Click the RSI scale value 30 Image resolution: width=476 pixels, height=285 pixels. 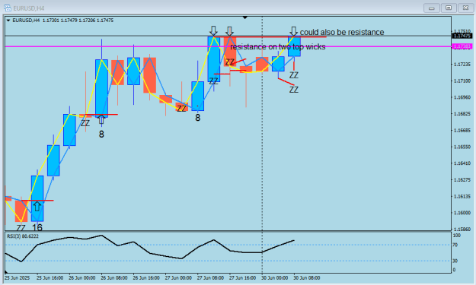(455, 261)
